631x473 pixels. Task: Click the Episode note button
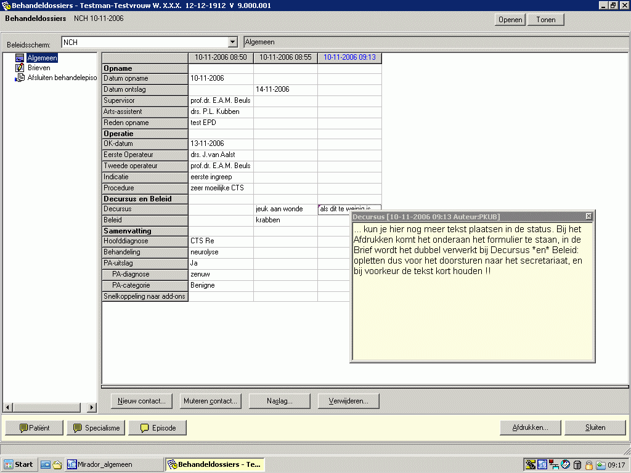157,427
